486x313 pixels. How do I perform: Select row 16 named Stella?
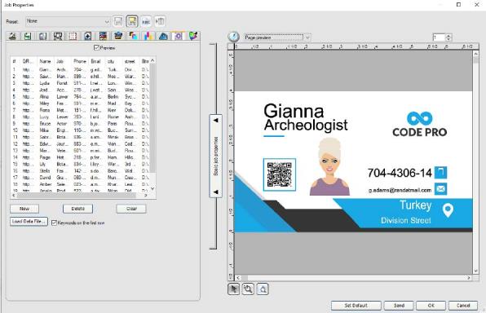pyautogui.click(x=80, y=170)
